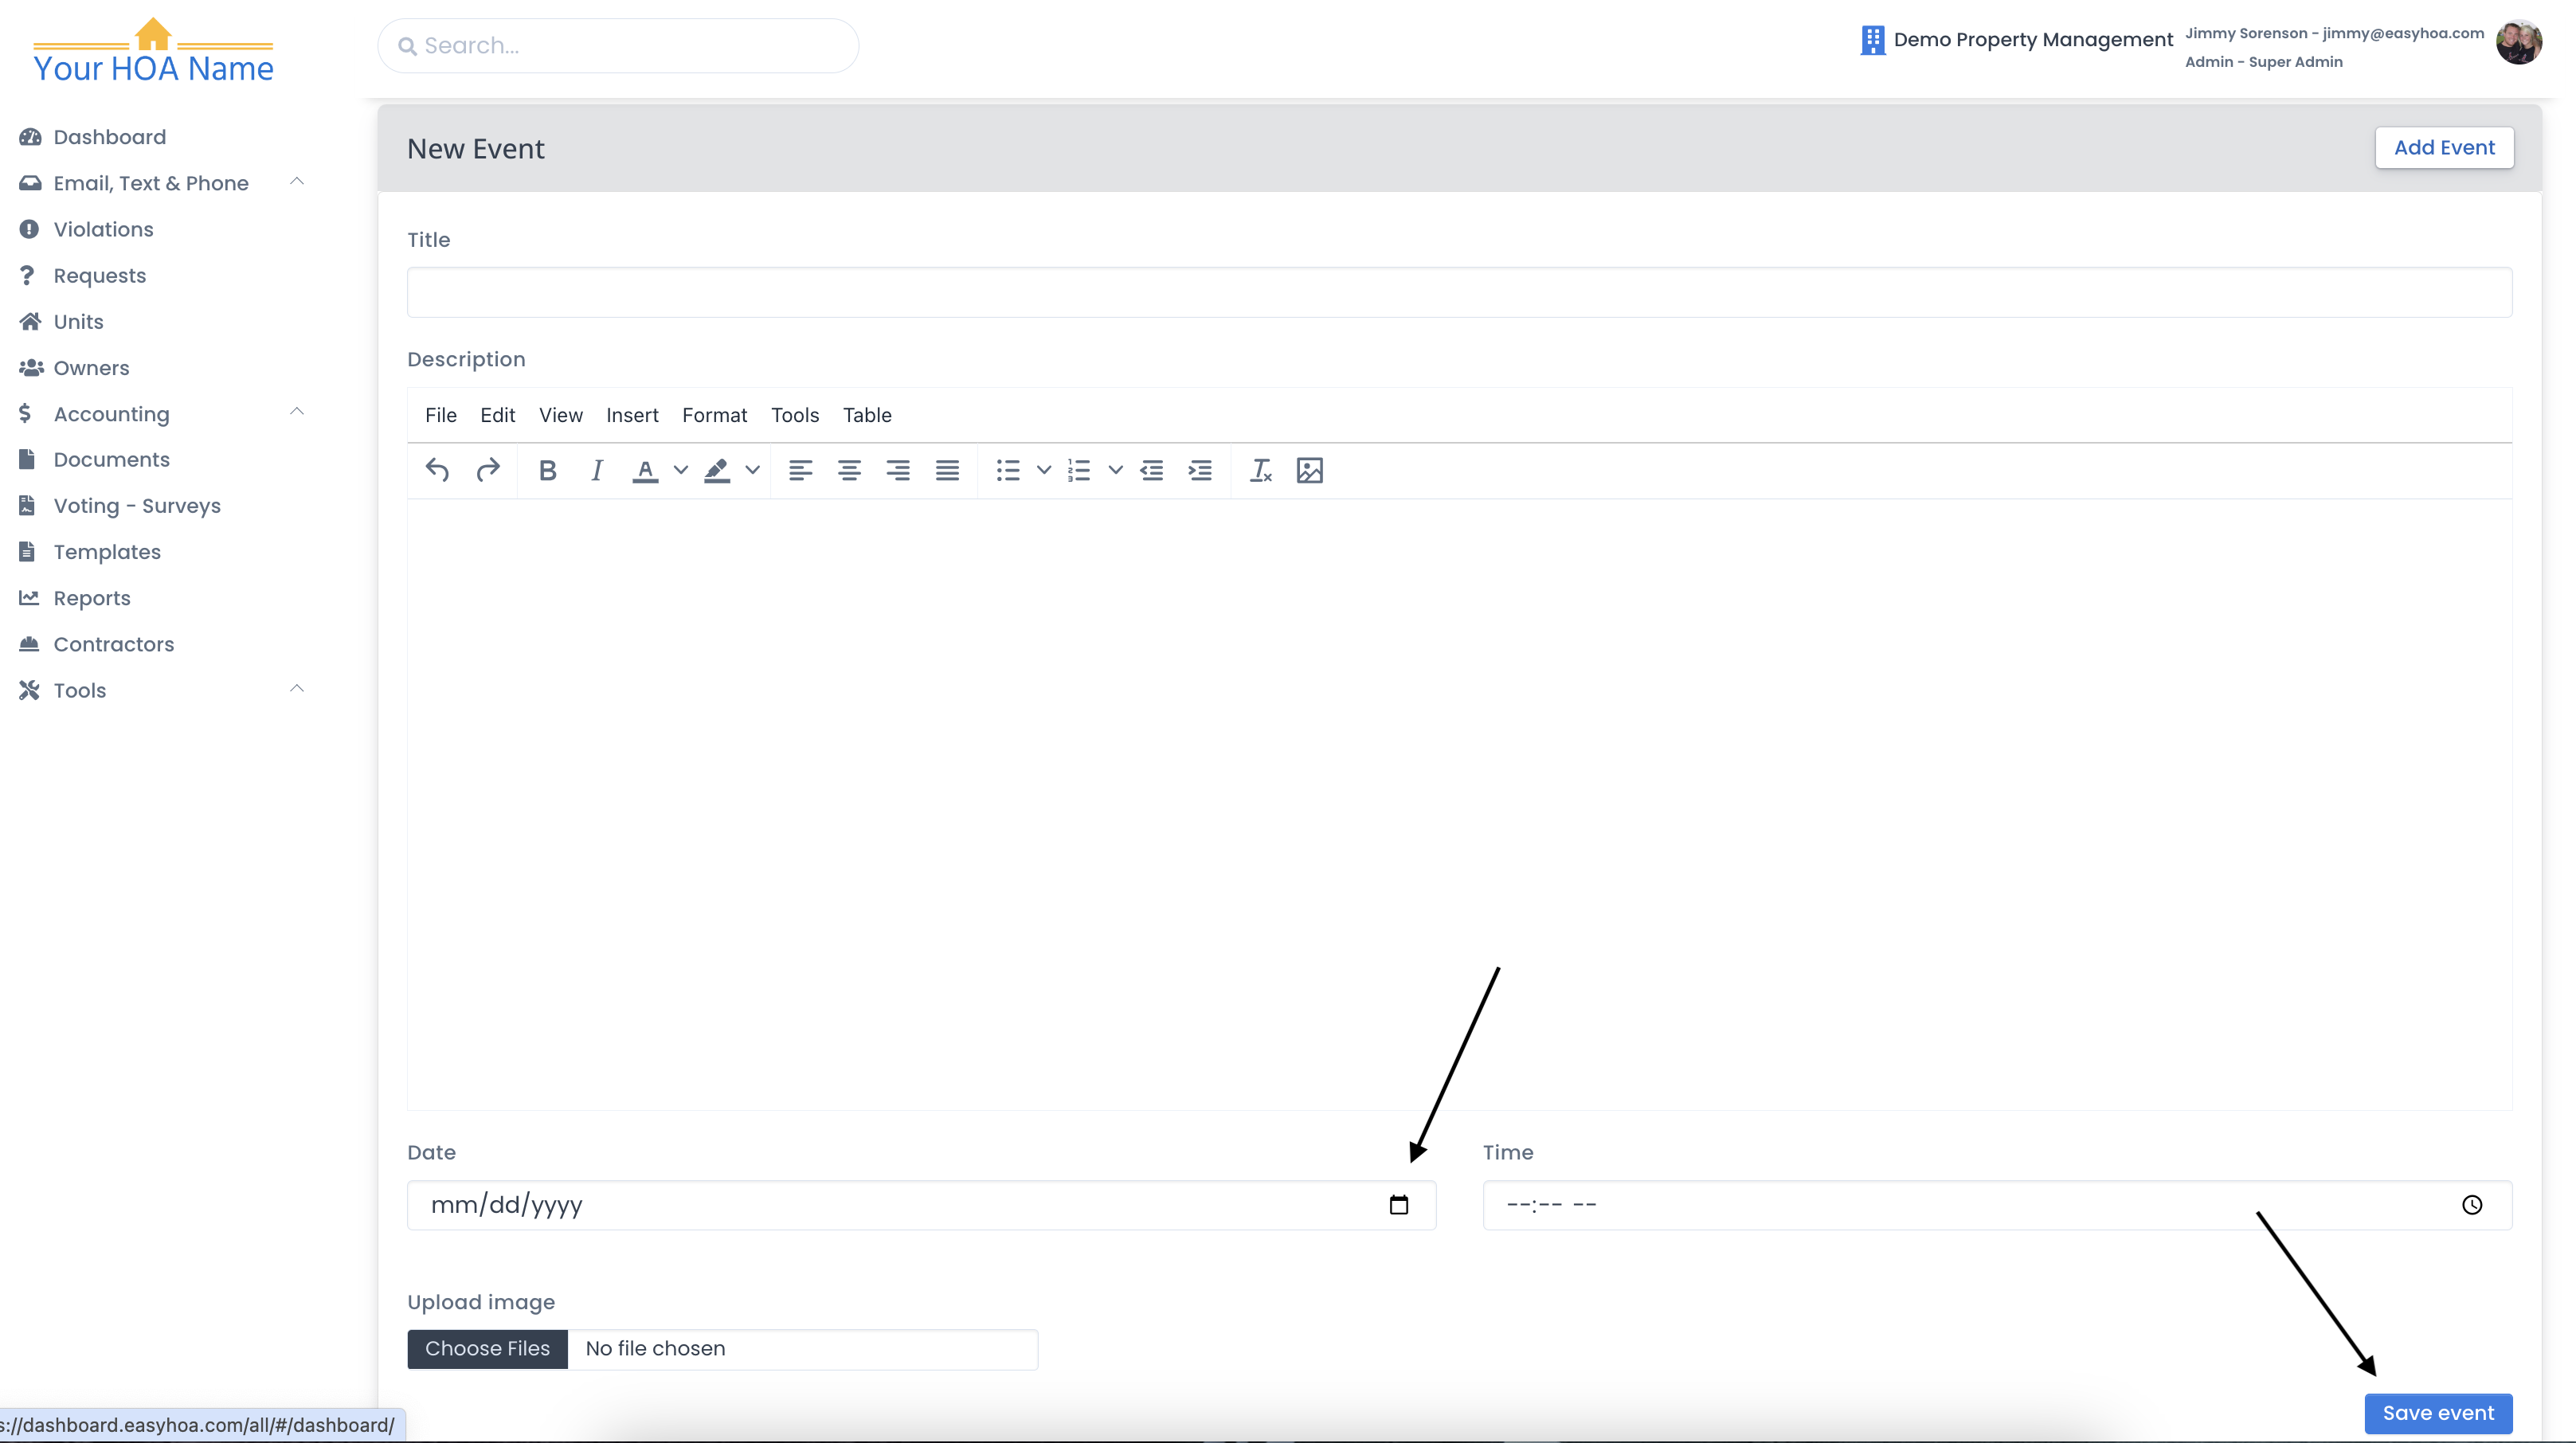The width and height of the screenshot is (2576, 1443).
Task: Open Units page
Action: [79, 321]
